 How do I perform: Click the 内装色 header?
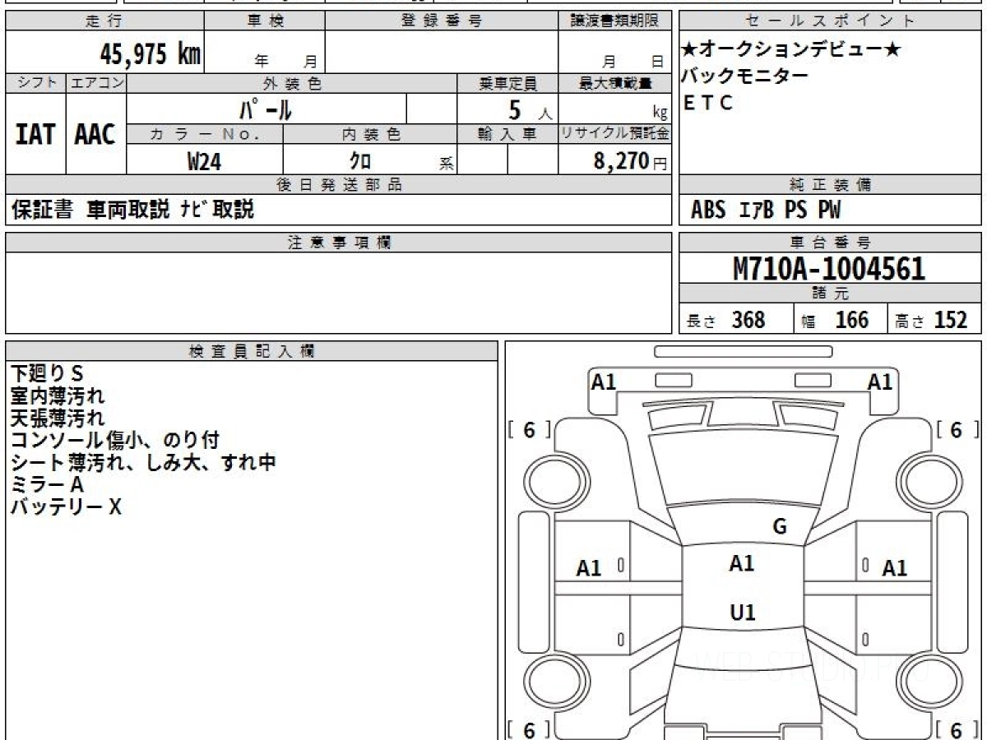pyautogui.click(x=370, y=134)
